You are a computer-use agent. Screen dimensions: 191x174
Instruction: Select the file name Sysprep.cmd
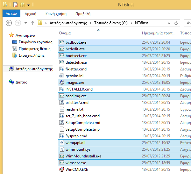[76, 136]
